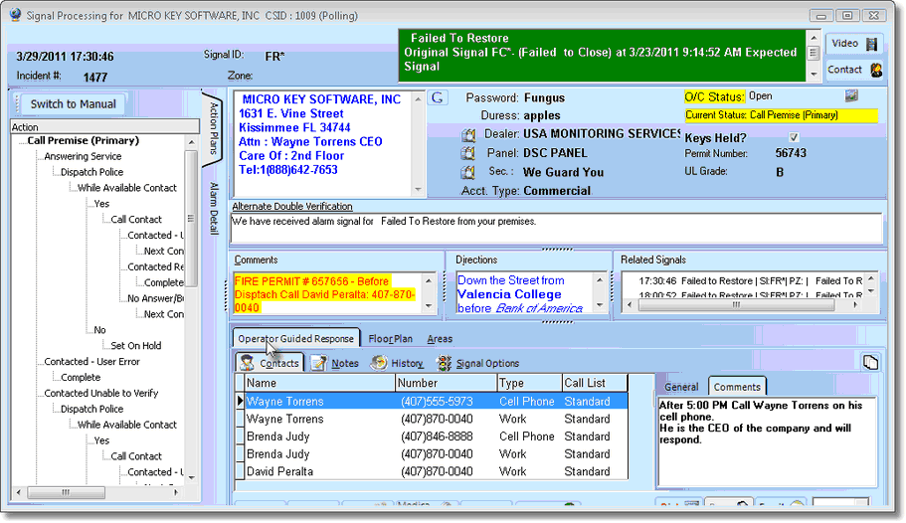Select the David Peralta contact row
Image resolution: width=906 pixels, height=523 pixels.
point(437,471)
